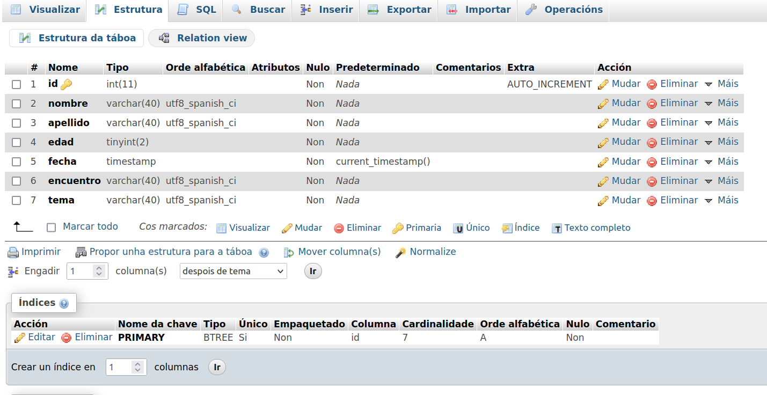Open the Inserir tab
This screenshot has width=767, height=395.
[326, 10]
